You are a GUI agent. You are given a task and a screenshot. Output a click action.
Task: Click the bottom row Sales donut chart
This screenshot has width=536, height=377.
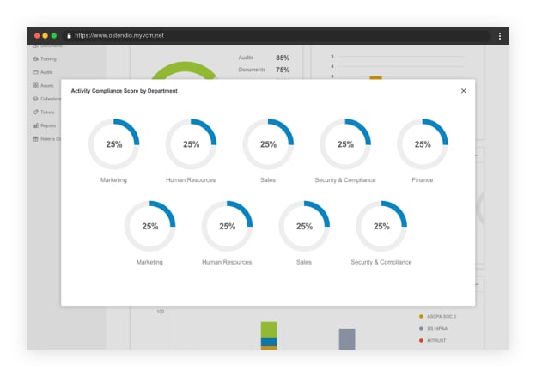click(x=304, y=227)
